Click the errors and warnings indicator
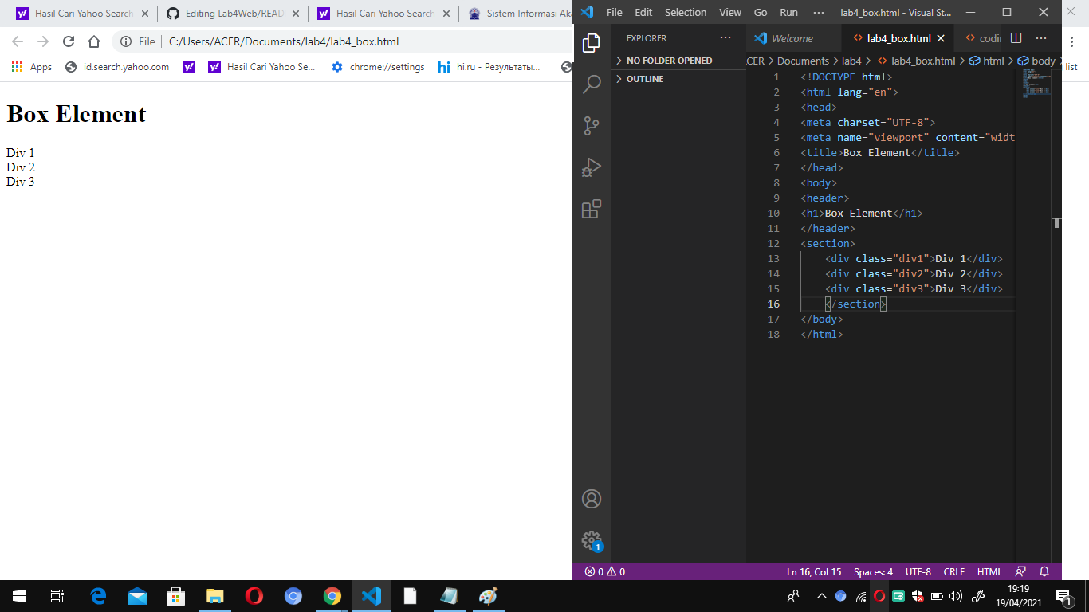1089x612 pixels. (603, 571)
